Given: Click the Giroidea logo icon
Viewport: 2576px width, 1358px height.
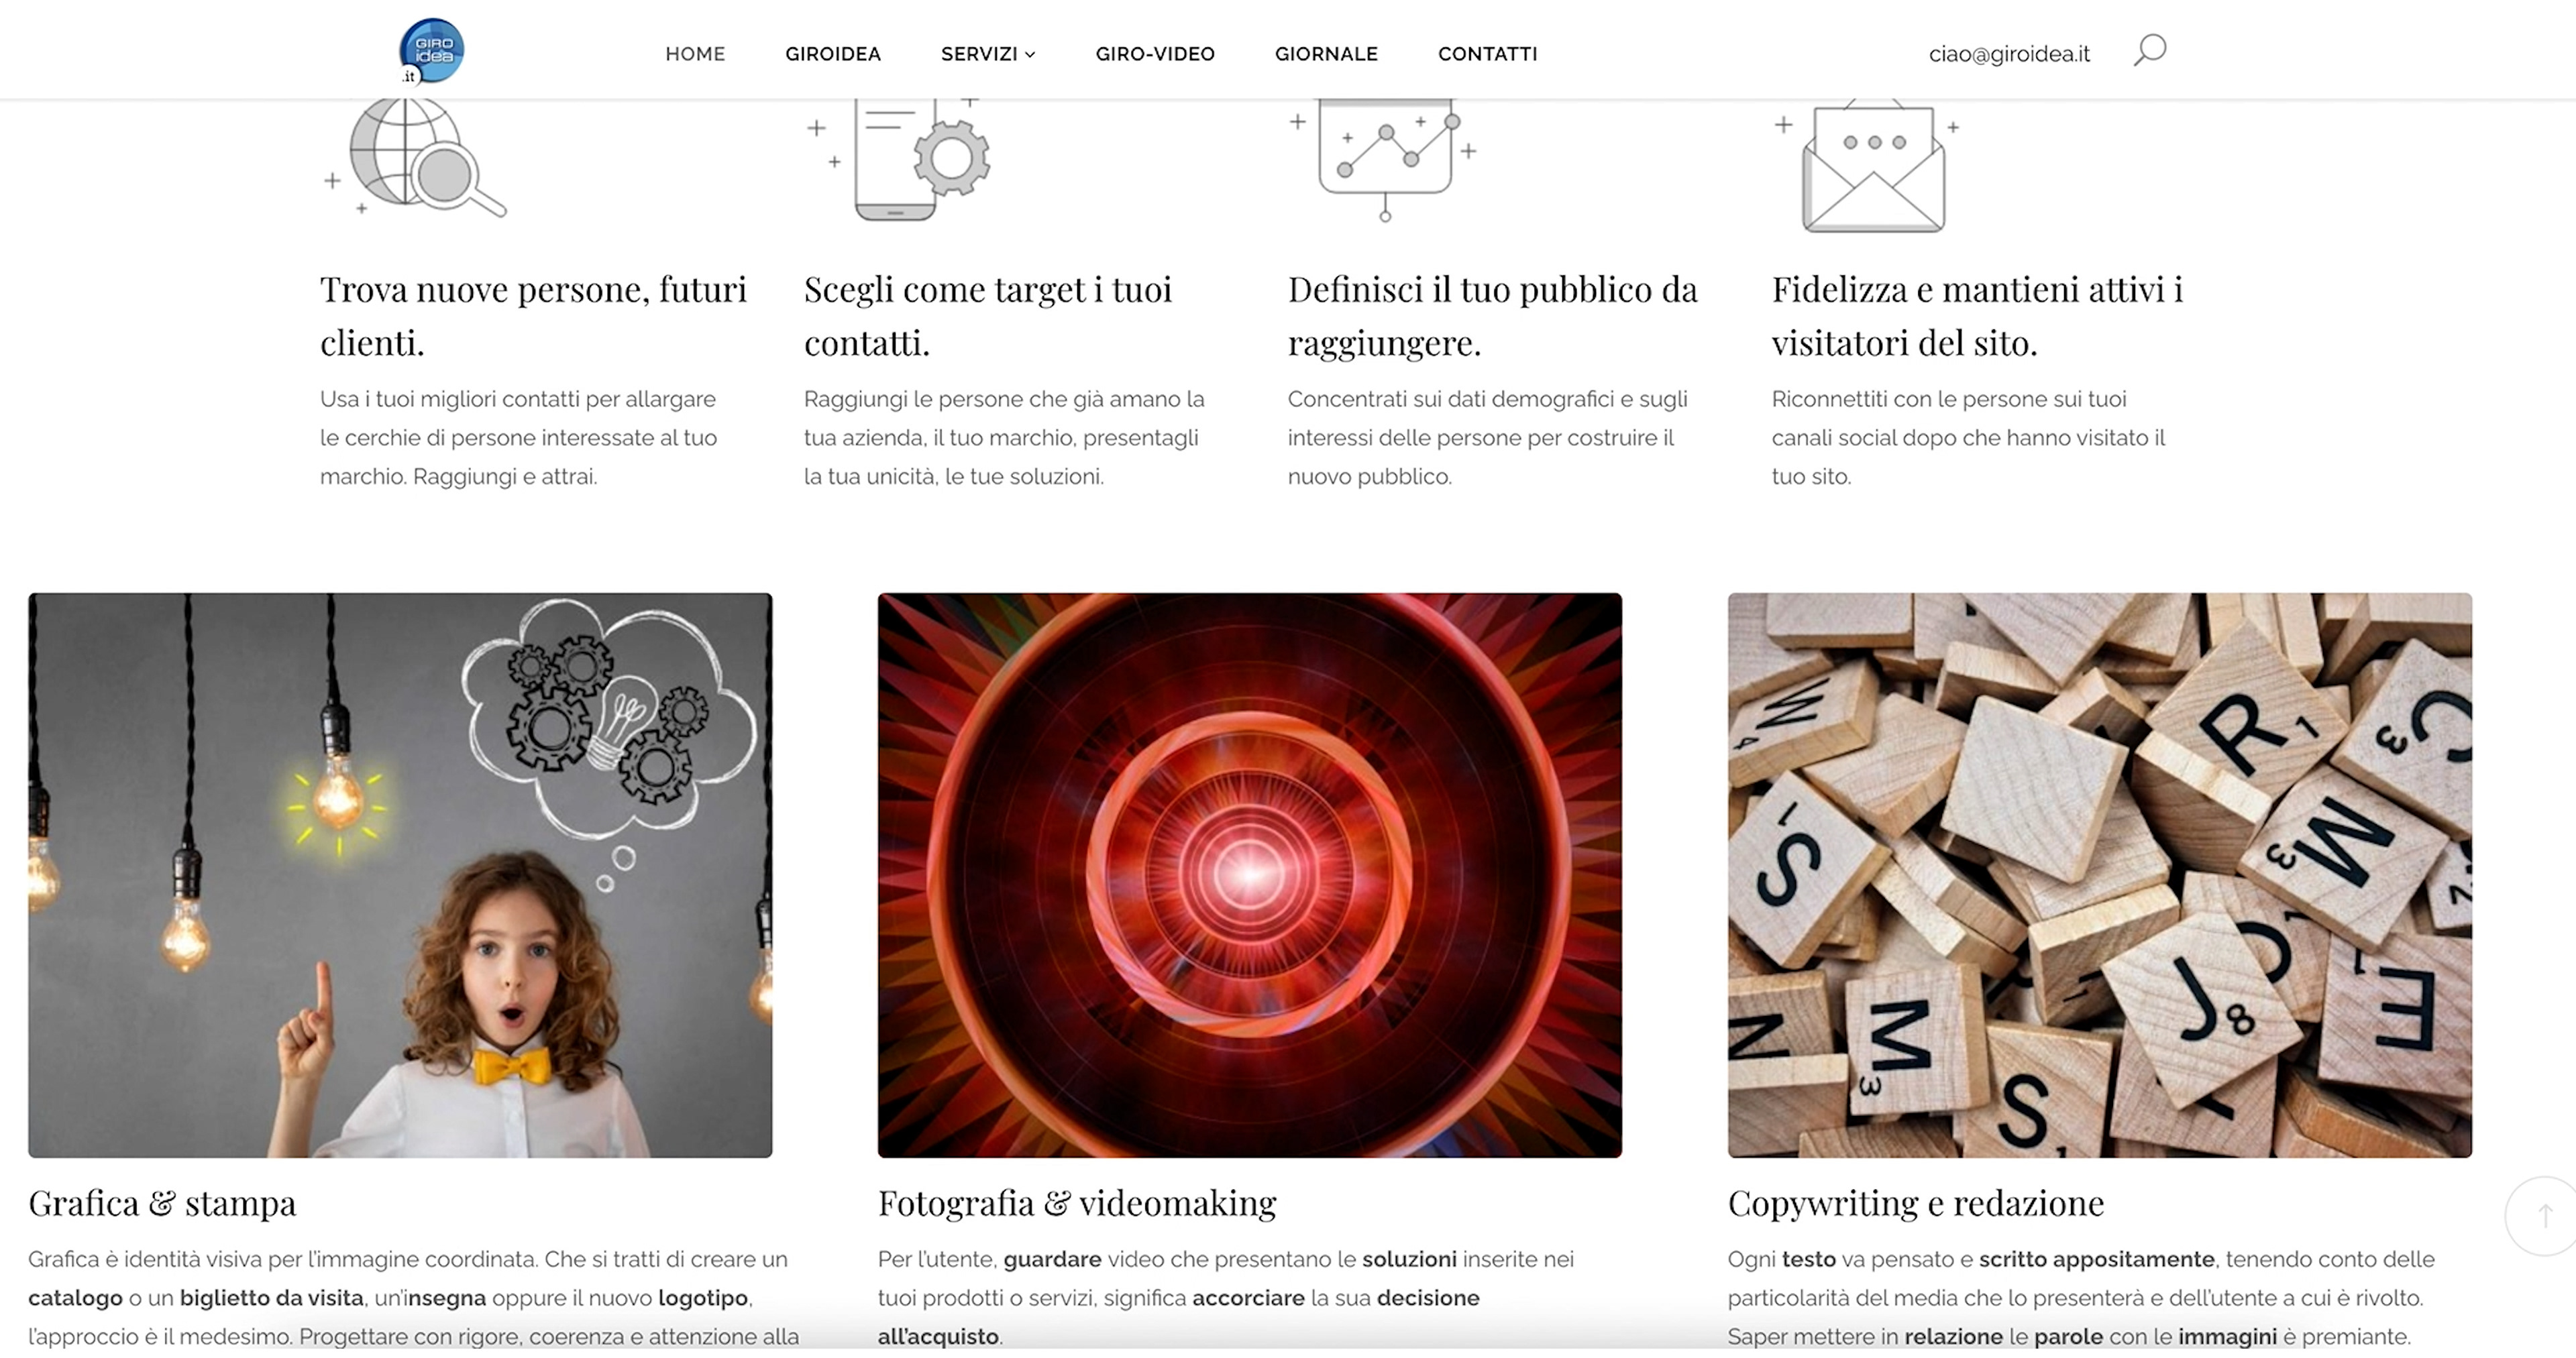Looking at the screenshot, I should click(x=431, y=51).
